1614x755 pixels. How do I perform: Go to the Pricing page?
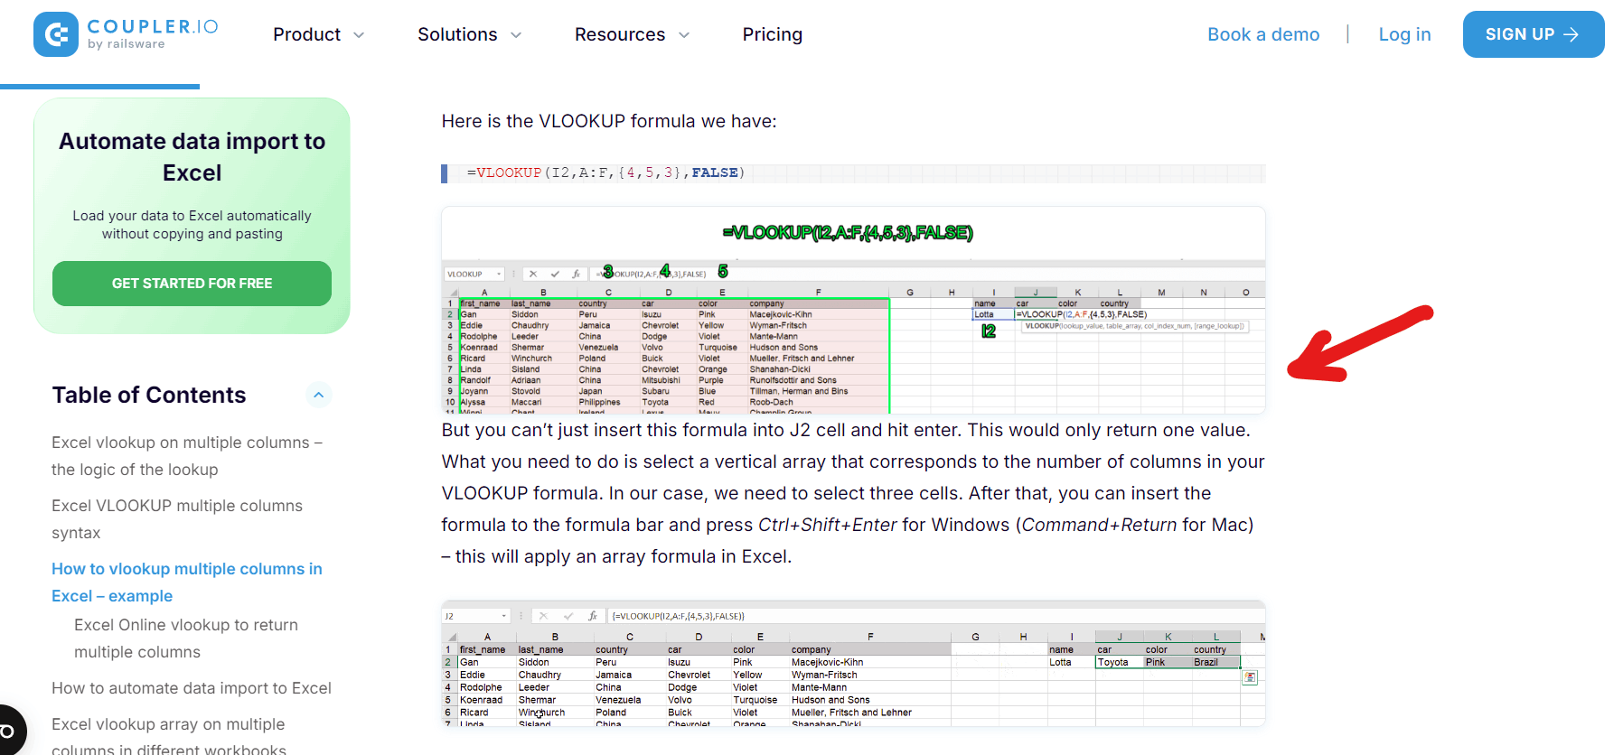[772, 34]
